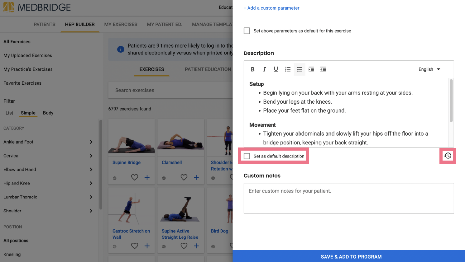Increase indent in description editor

pos(311,69)
